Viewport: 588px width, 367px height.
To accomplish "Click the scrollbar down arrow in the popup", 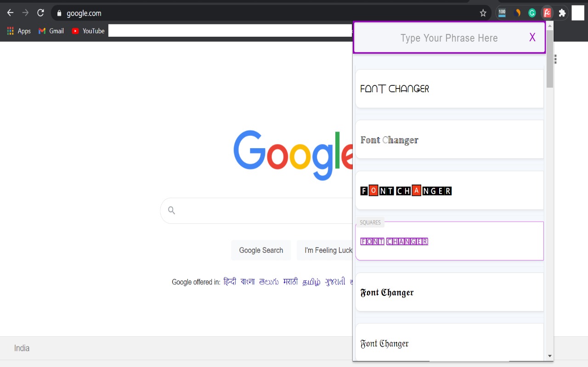I will [x=549, y=355].
